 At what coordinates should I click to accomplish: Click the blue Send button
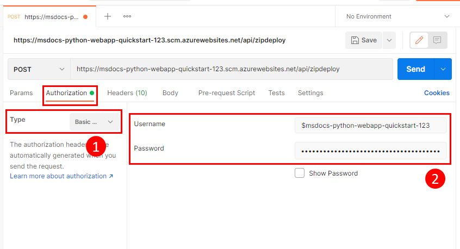(415, 70)
